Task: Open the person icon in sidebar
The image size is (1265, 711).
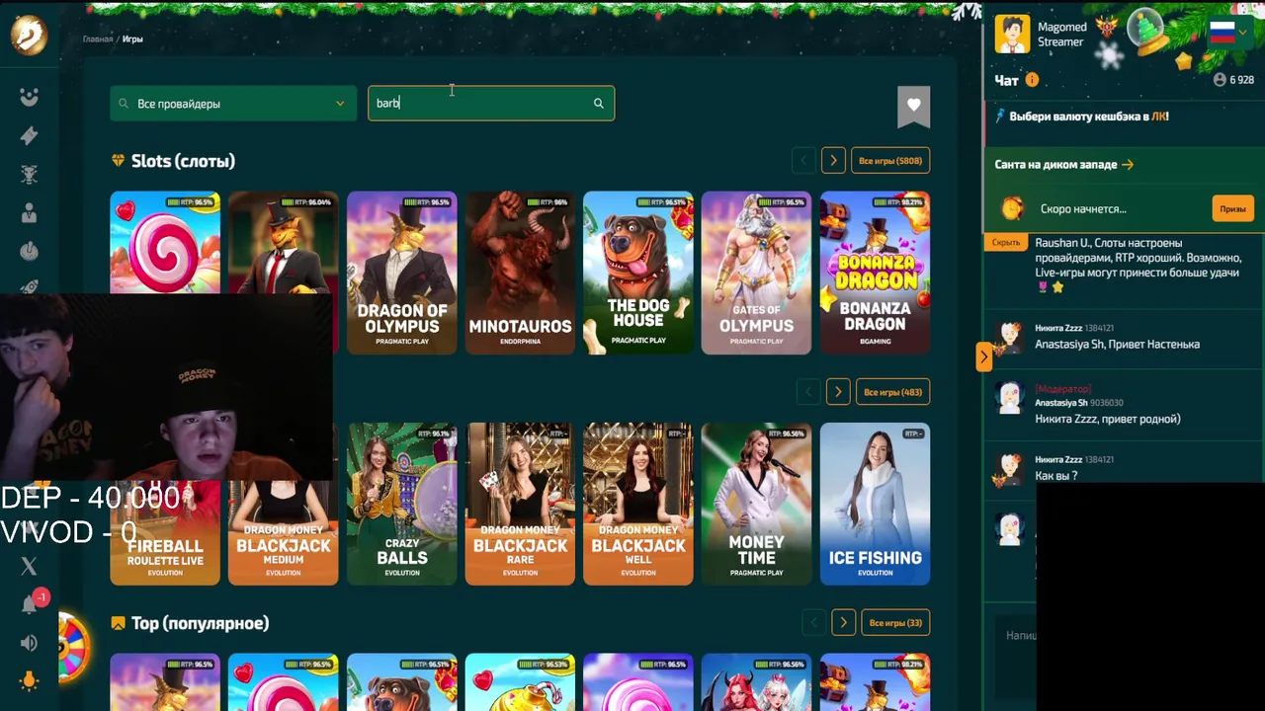Action: (29, 213)
